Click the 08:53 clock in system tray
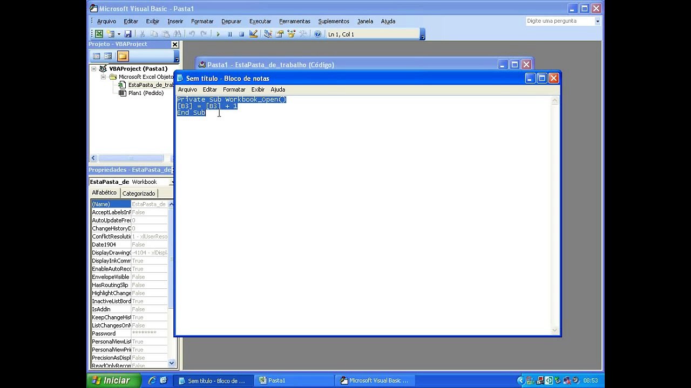 pos(591,380)
